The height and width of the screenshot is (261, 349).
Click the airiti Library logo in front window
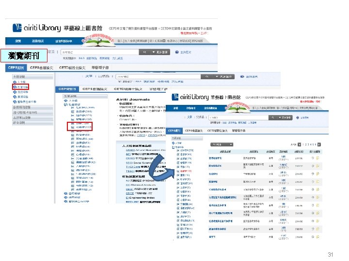190,97
